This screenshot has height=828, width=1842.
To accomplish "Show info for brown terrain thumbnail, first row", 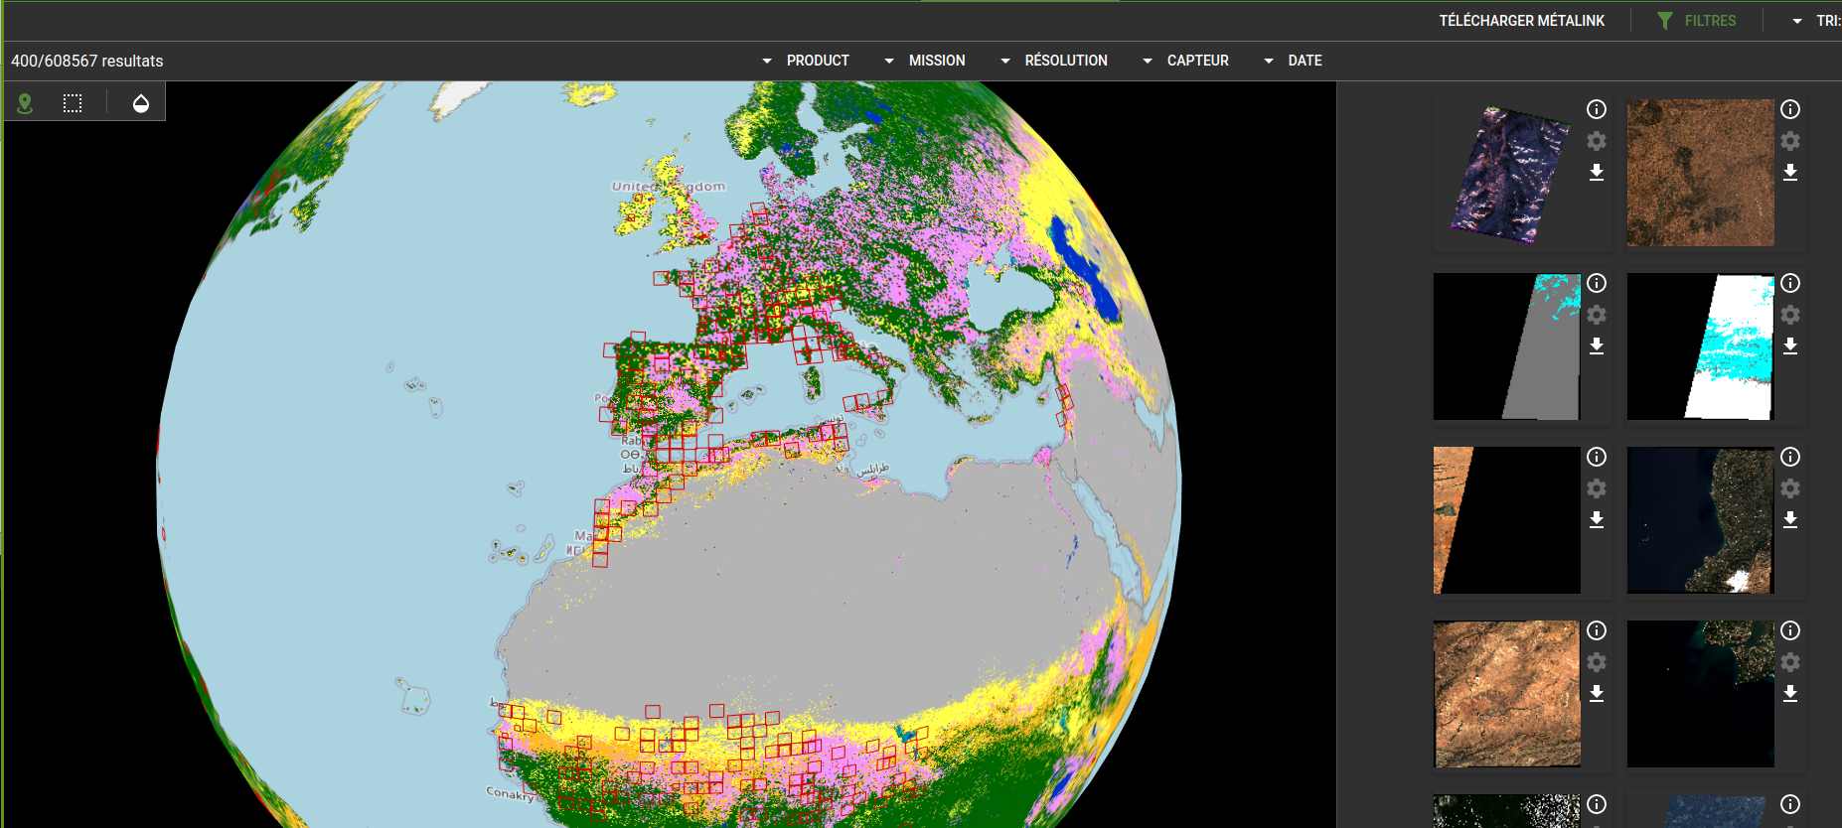I will (x=1790, y=109).
